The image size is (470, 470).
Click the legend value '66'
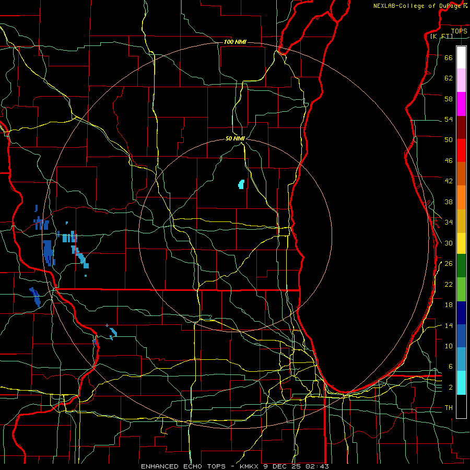click(449, 58)
